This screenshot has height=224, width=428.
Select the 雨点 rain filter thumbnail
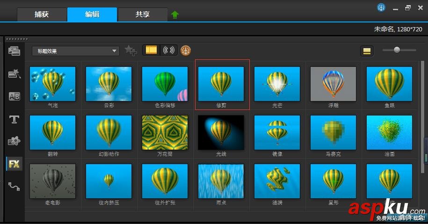pyautogui.click(x=221, y=181)
